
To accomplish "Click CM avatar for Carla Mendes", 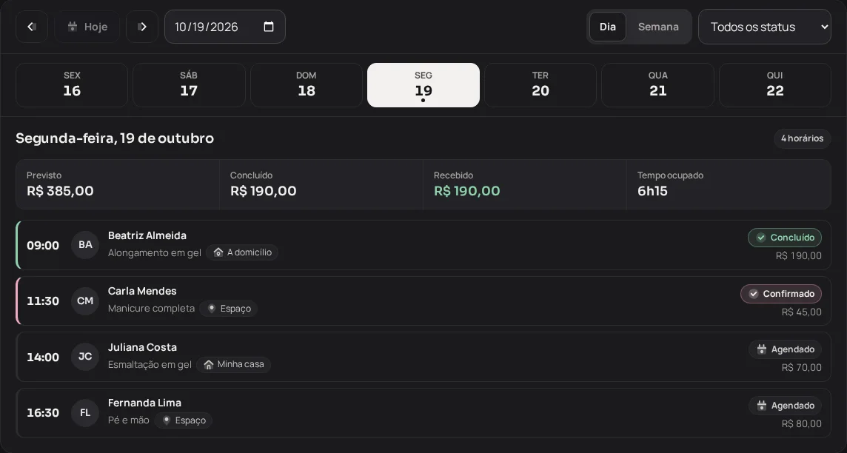I will tap(85, 301).
